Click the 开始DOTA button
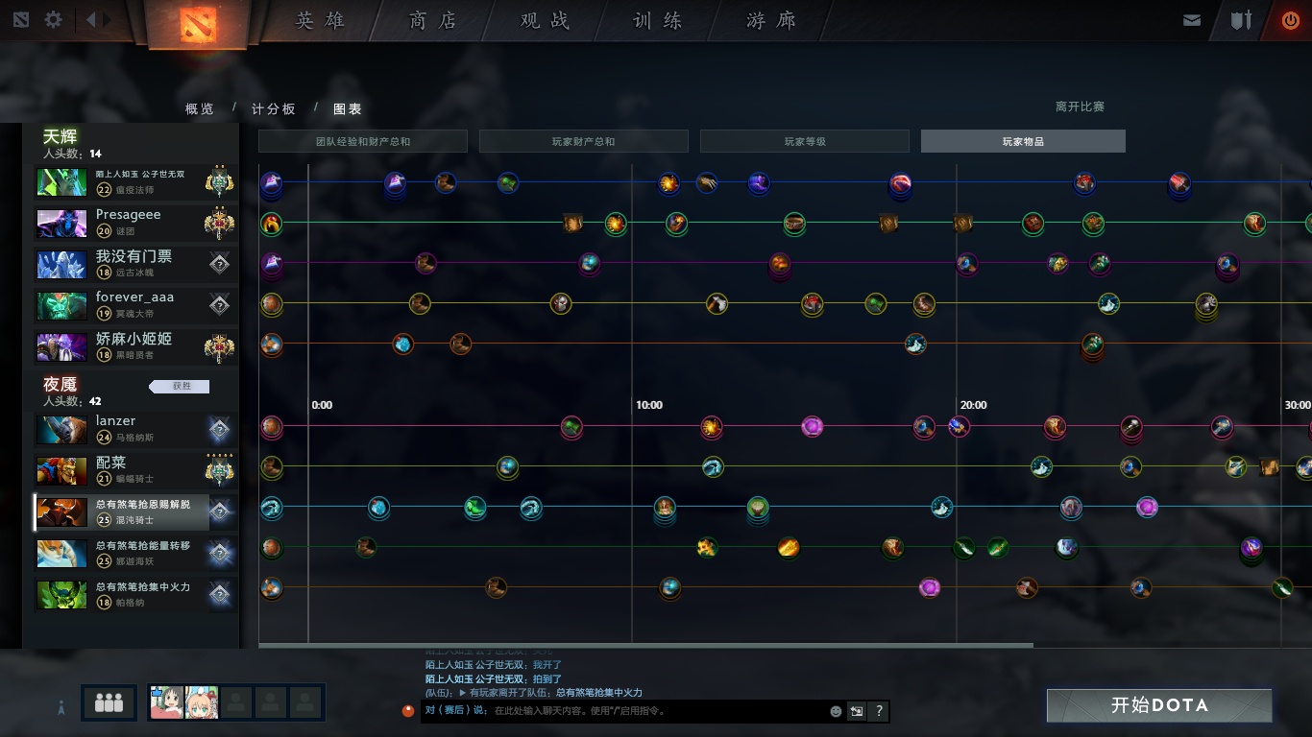 click(x=1159, y=705)
